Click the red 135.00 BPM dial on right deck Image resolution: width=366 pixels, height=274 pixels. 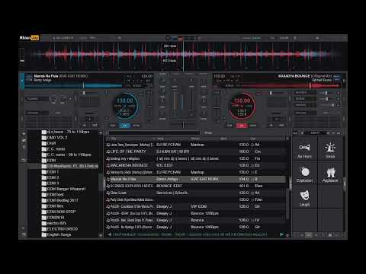[x=242, y=107]
